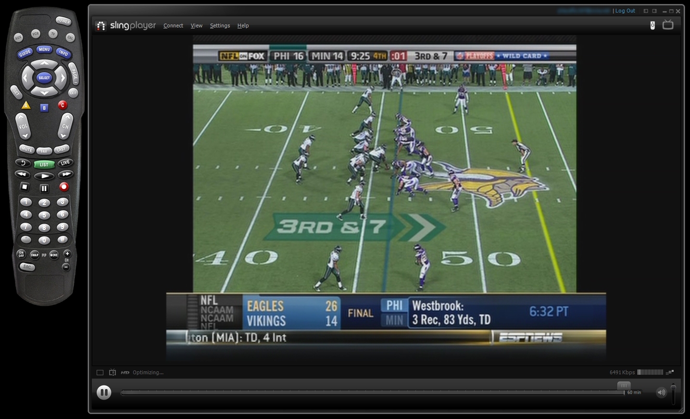Click the PIP MOVE button
Viewport: 690px width, 419px height.
[x=54, y=255]
